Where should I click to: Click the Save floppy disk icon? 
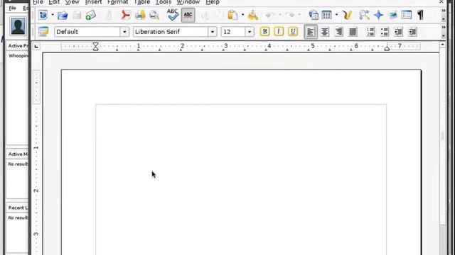(77, 15)
